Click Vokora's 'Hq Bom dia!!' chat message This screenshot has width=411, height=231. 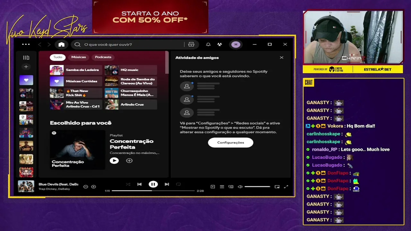(x=340, y=126)
